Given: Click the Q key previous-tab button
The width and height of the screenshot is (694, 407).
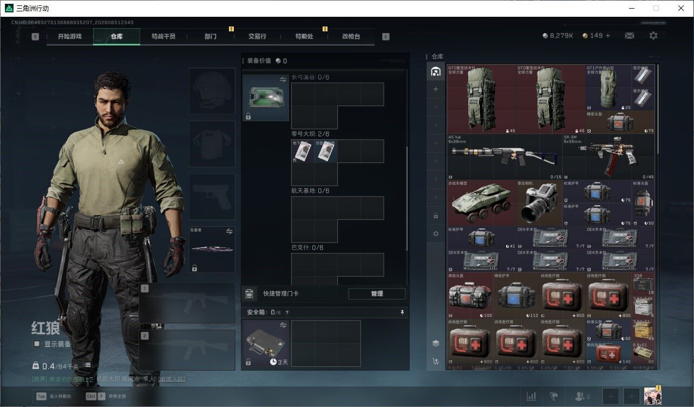Looking at the screenshot, I should pos(35,37).
